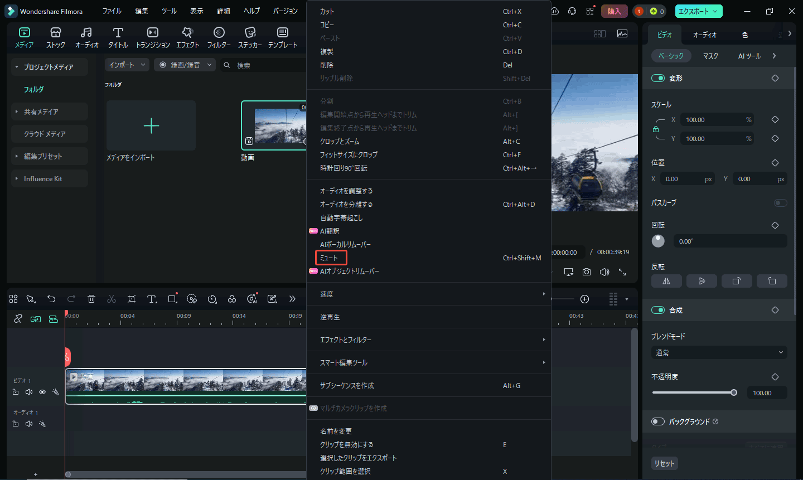Click the rotate counterclockwise icon under 反転
Screen dimensions: 803x480
[x=772, y=281]
